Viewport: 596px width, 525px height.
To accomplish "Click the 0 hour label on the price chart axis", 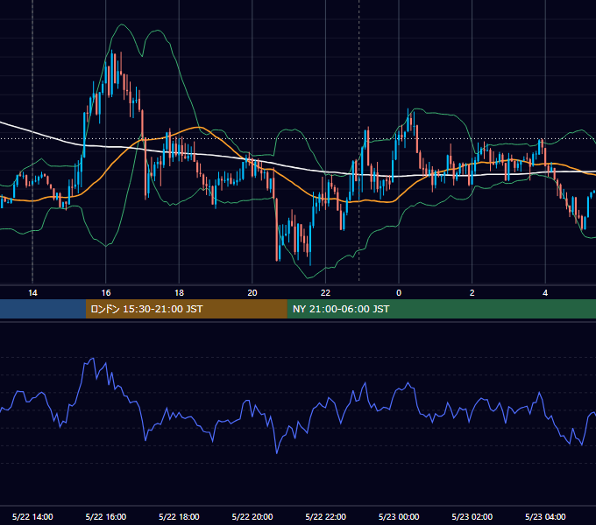I will pyautogui.click(x=399, y=293).
